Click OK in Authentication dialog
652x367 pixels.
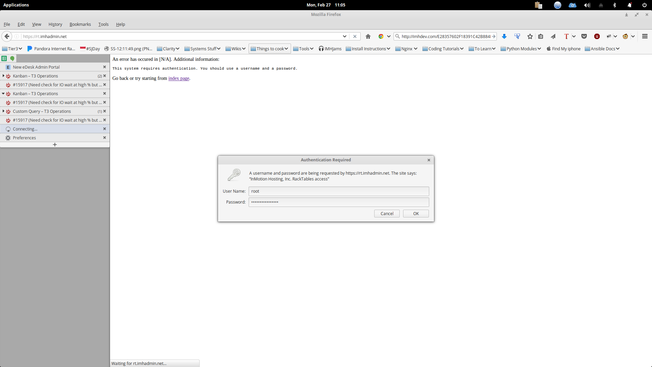(x=416, y=213)
